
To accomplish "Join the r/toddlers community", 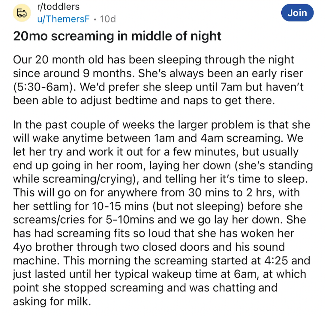I will tap(297, 13).
